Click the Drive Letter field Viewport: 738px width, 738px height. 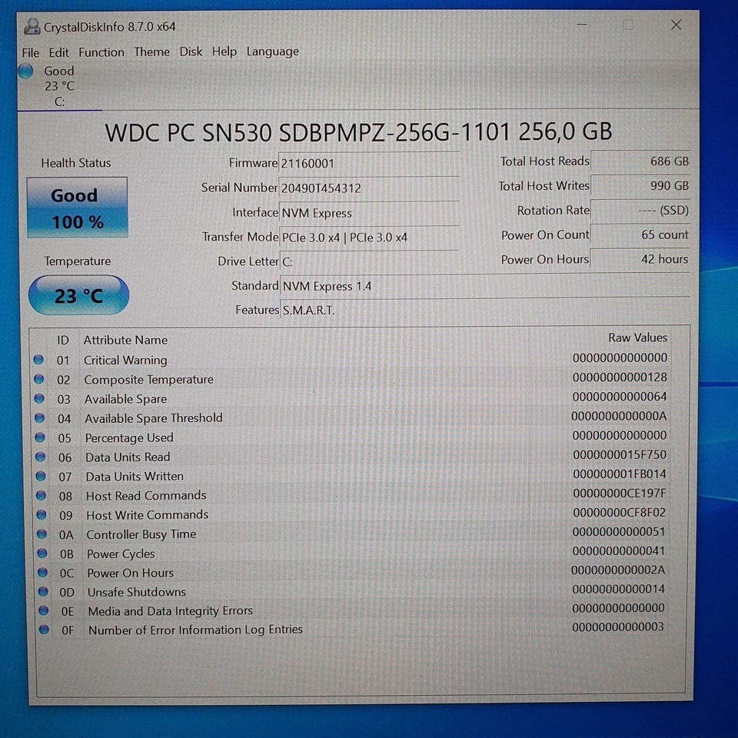pos(370,261)
